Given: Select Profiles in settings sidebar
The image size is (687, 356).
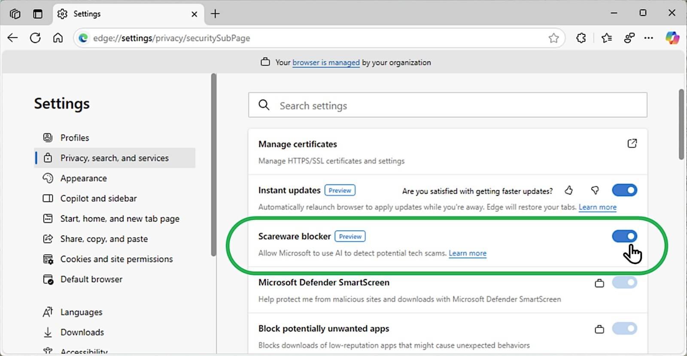Looking at the screenshot, I should 115,138.
